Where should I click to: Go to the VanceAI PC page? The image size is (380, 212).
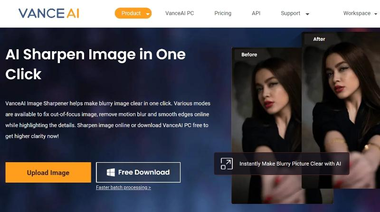[180, 13]
